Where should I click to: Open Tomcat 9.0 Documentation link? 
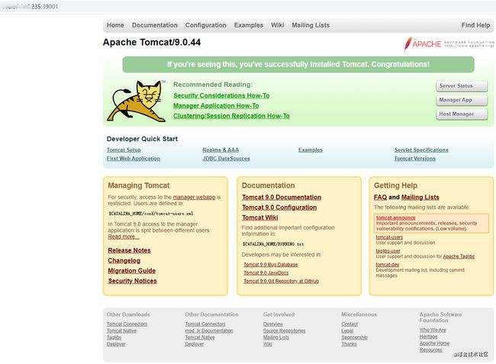pos(282,198)
